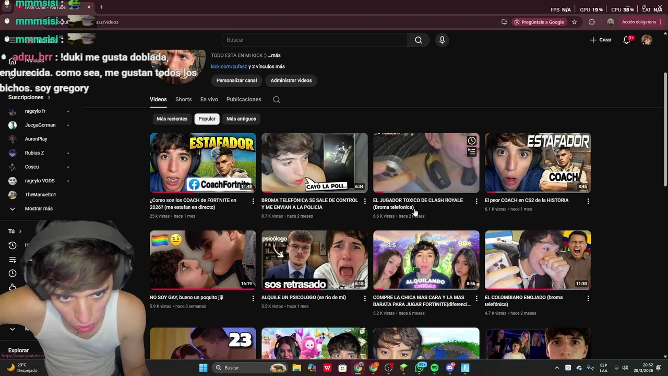Open Microsoft 365 Copilot taskbar icon

[x=312, y=368]
